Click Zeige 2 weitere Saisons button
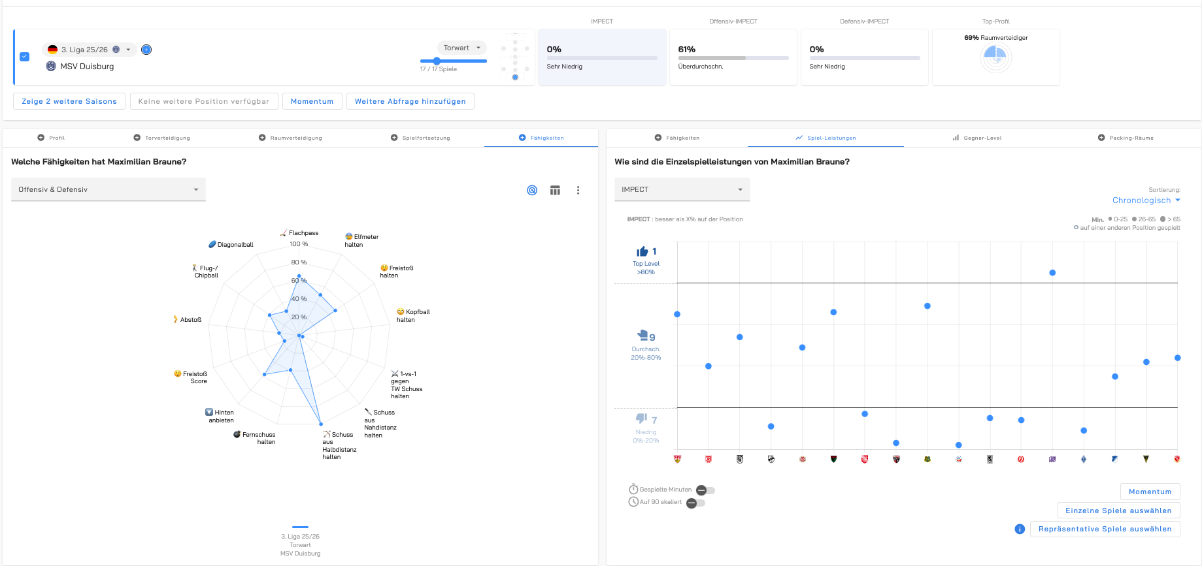This screenshot has width=1202, height=566. coord(69,101)
